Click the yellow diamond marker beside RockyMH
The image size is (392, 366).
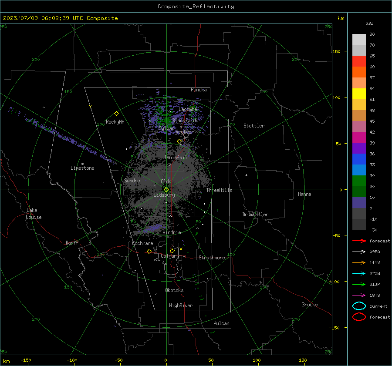coord(116,114)
